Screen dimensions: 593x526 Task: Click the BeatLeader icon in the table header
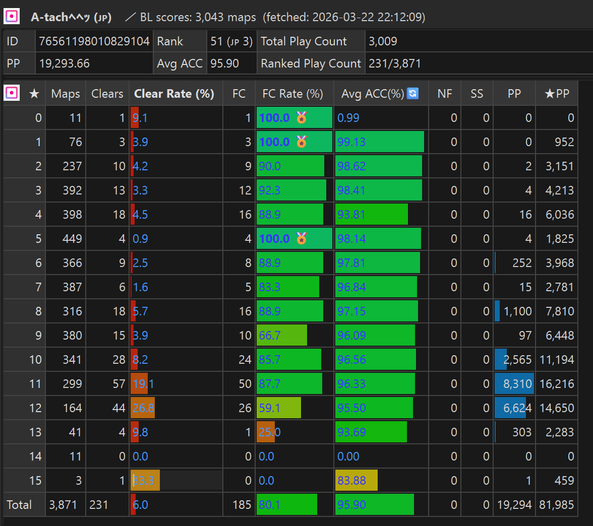[12, 93]
